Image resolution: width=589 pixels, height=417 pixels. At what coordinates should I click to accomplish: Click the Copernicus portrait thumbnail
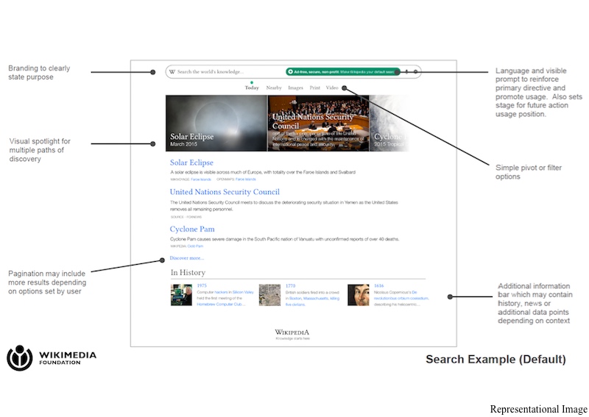(359, 295)
